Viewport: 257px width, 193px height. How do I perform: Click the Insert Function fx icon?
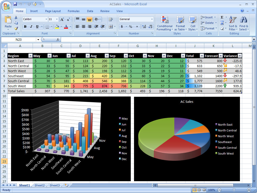point(58,39)
